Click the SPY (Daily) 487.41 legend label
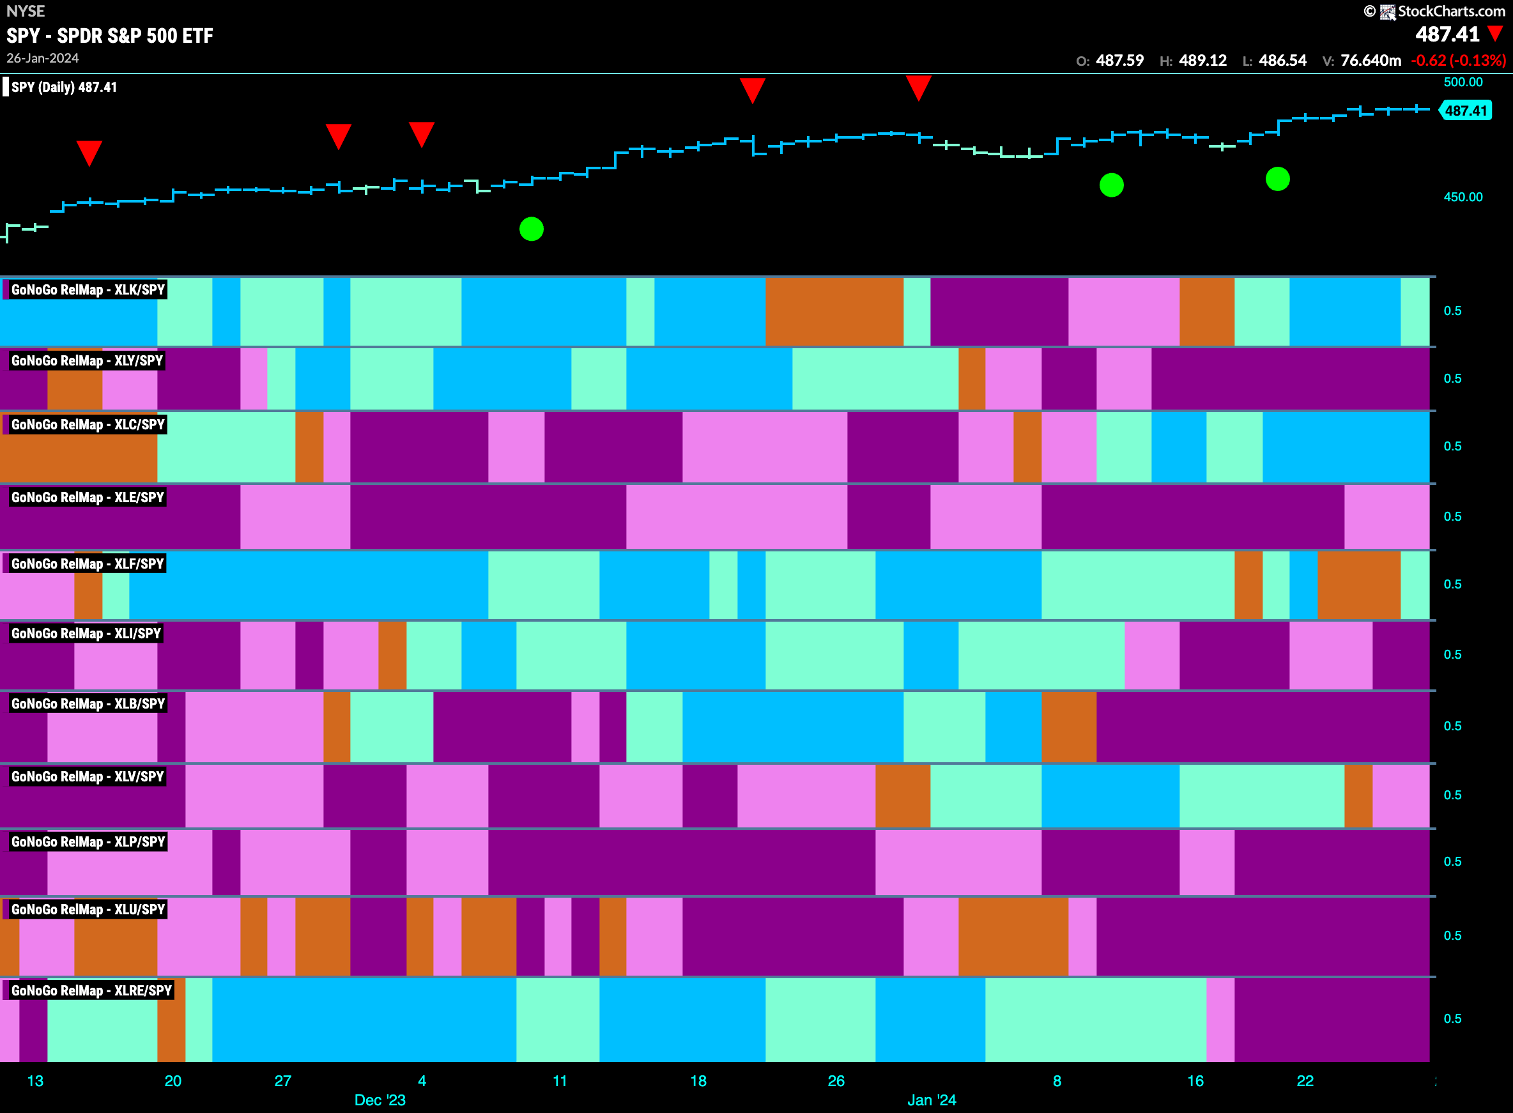Image resolution: width=1513 pixels, height=1113 pixels. [x=64, y=87]
